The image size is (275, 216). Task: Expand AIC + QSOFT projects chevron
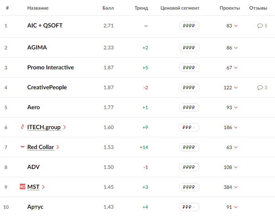(x=236, y=26)
